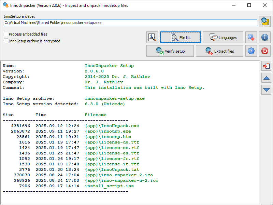Check InnoSetup archive is encrypted
The image size is (273, 205).
pos(6,41)
